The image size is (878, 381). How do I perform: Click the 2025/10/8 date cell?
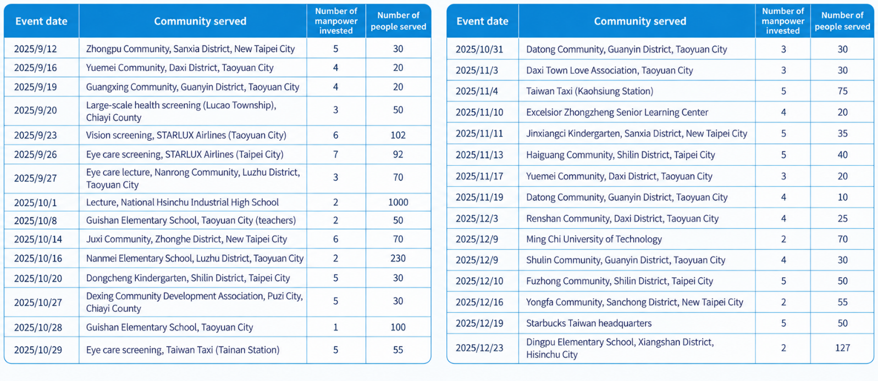tap(36, 221)
